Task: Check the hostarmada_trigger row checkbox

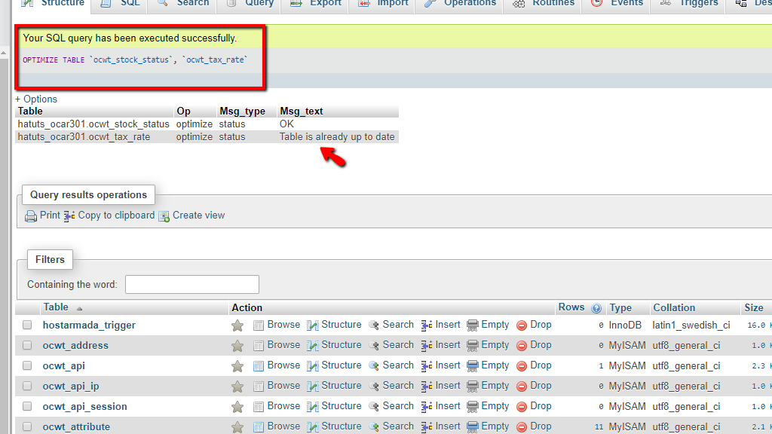Action: pyautogui.click(x=27, y=325)
